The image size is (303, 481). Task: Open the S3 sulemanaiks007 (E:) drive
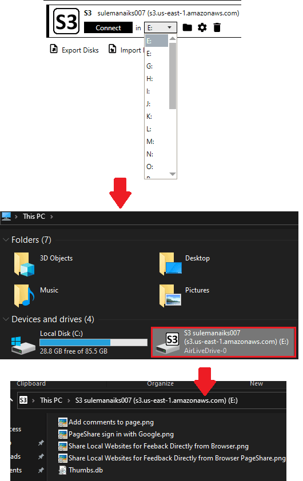224,342
